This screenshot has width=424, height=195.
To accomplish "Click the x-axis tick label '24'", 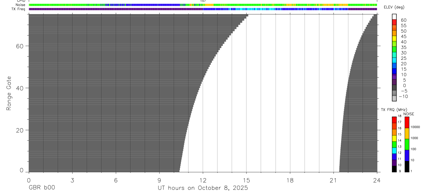I will [377, 180].
